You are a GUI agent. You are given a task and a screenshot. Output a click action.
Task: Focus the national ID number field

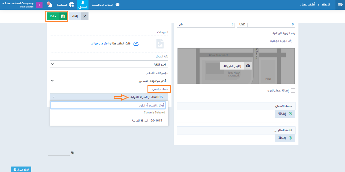pos(235,41)
